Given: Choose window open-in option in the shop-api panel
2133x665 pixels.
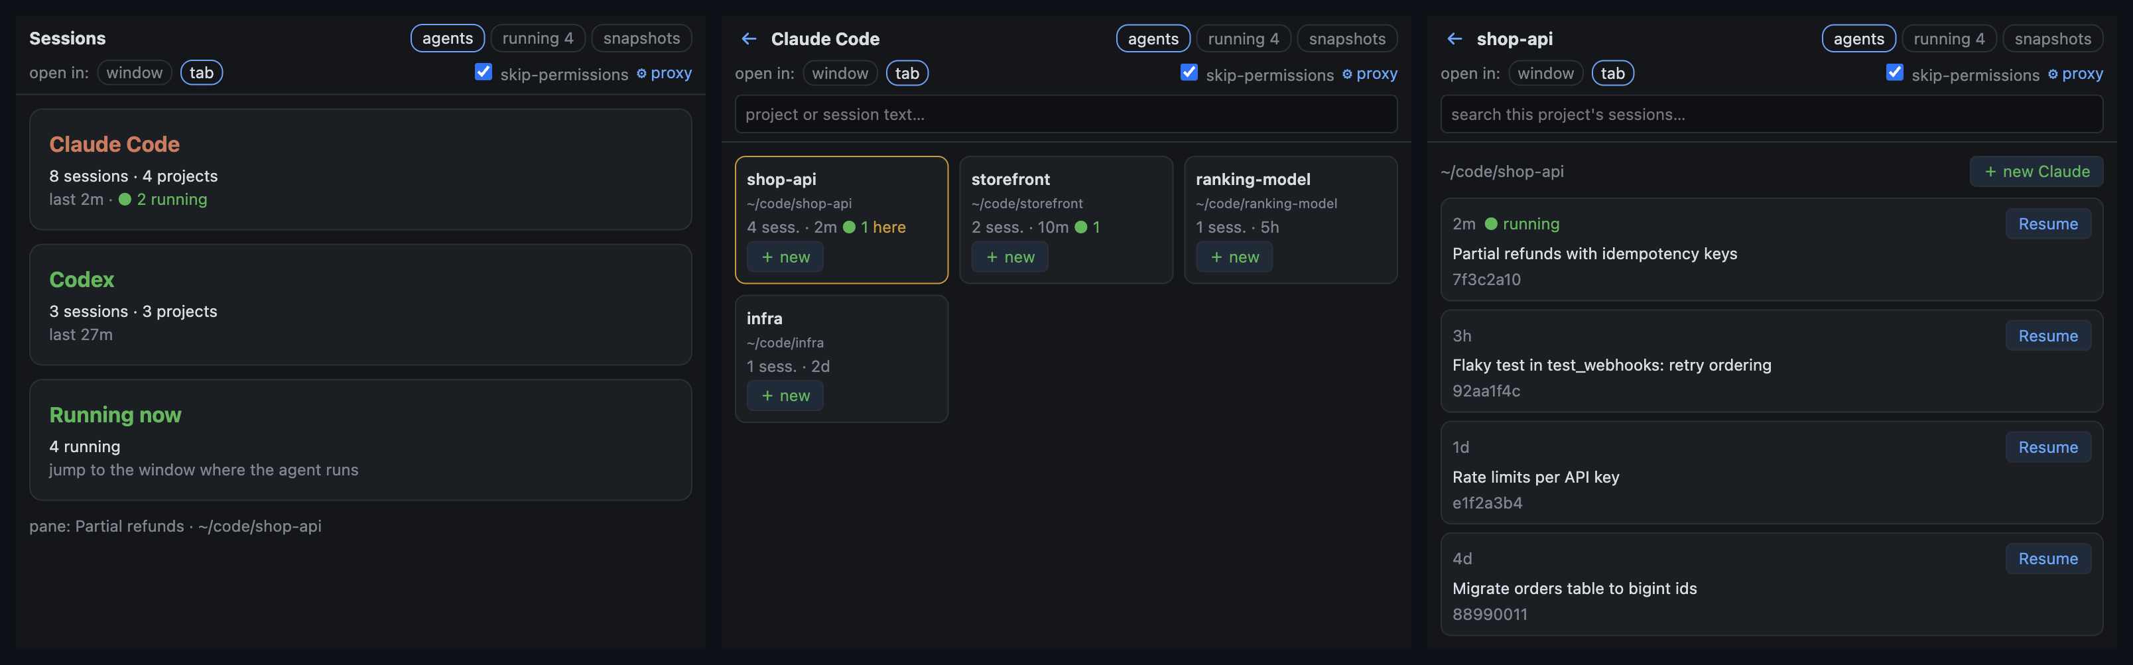Looking at the screenshot, I should [1545, 74].
